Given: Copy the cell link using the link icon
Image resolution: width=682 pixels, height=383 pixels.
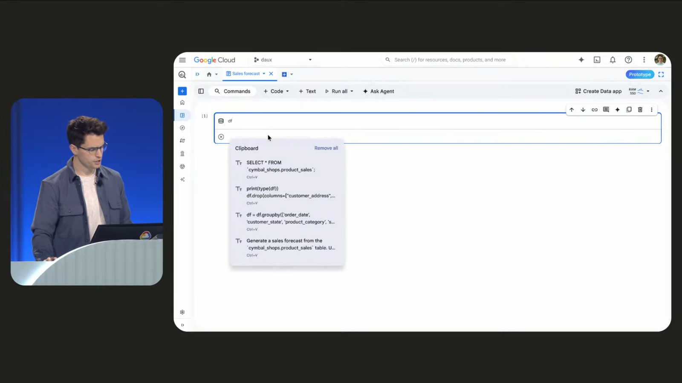Looking at the screenshot, I should pos(594,110).
